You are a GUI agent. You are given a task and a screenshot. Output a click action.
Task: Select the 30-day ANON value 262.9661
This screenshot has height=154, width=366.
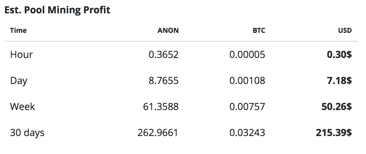[158, 133]
